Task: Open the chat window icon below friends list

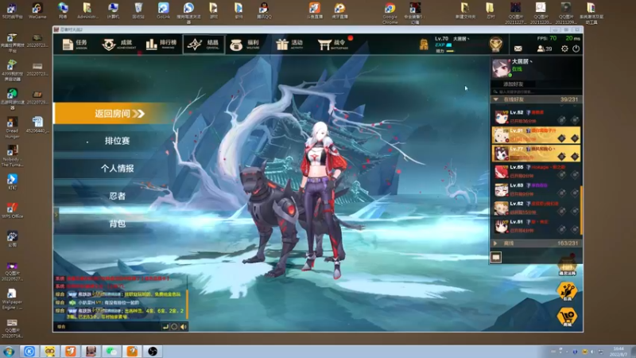Action: (x=495, y=257)
